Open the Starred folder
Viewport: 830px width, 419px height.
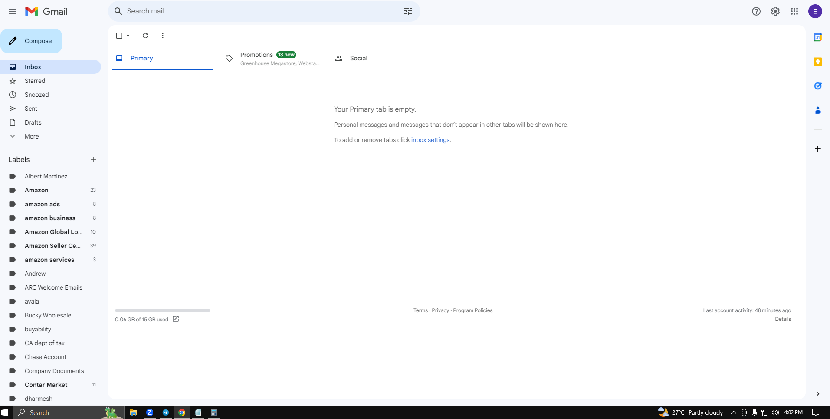tap(50, 81)
